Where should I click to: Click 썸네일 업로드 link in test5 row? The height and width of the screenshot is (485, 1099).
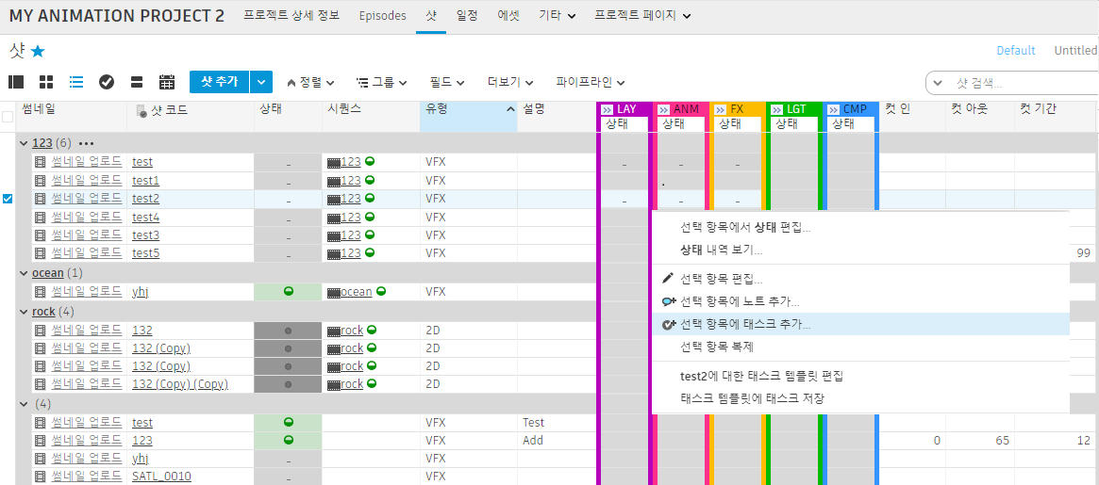[86, 252]
